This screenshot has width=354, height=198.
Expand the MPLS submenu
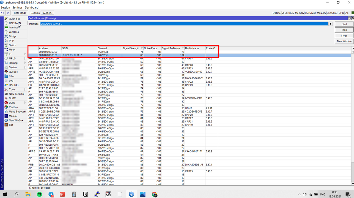click(25, 58)
